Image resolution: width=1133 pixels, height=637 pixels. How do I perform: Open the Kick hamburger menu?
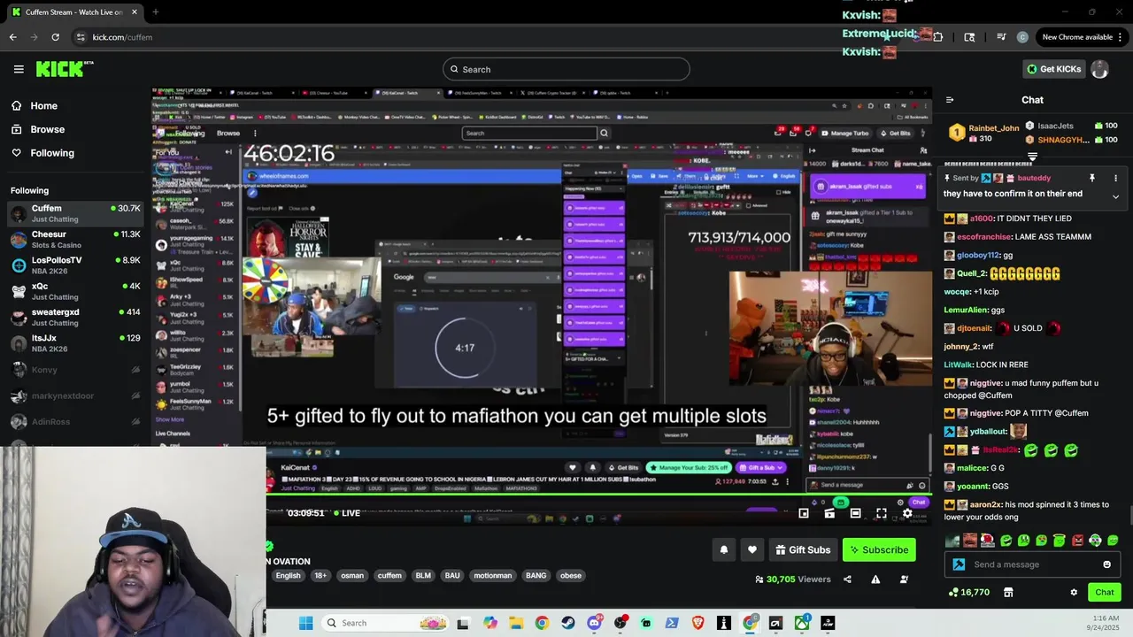click(19, 69)
